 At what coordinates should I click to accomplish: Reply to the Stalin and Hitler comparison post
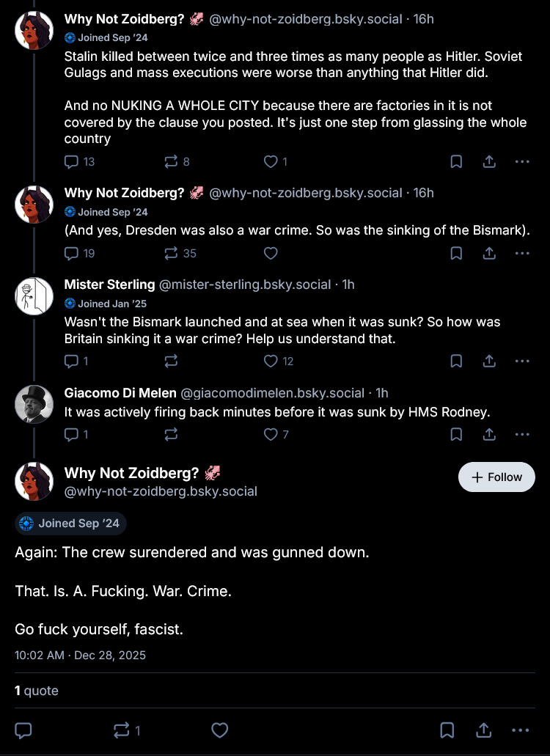(x=72, y=162)
